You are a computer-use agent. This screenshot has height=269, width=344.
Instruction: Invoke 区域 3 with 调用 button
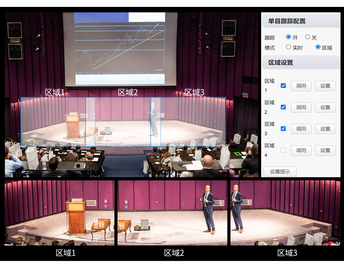click(301, 129)
